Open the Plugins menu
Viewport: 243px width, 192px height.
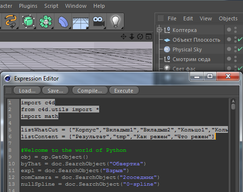[28, 6]
